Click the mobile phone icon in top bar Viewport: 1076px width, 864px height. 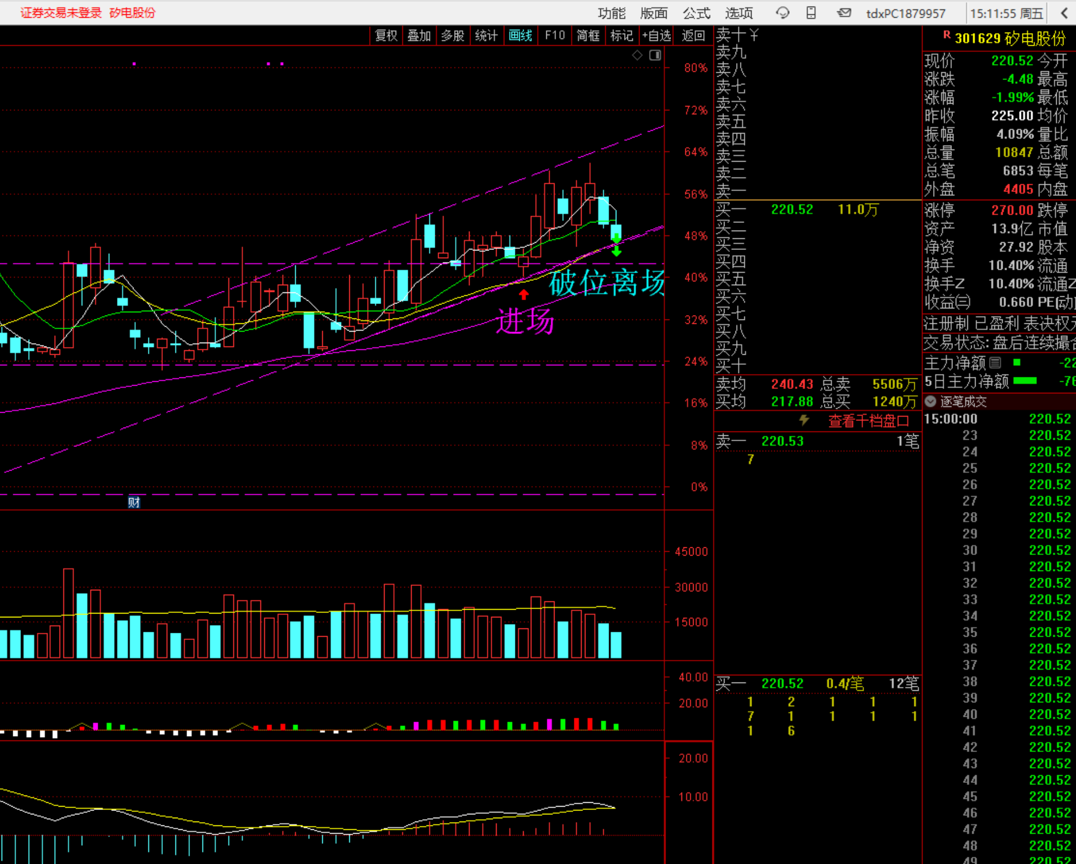811,12
